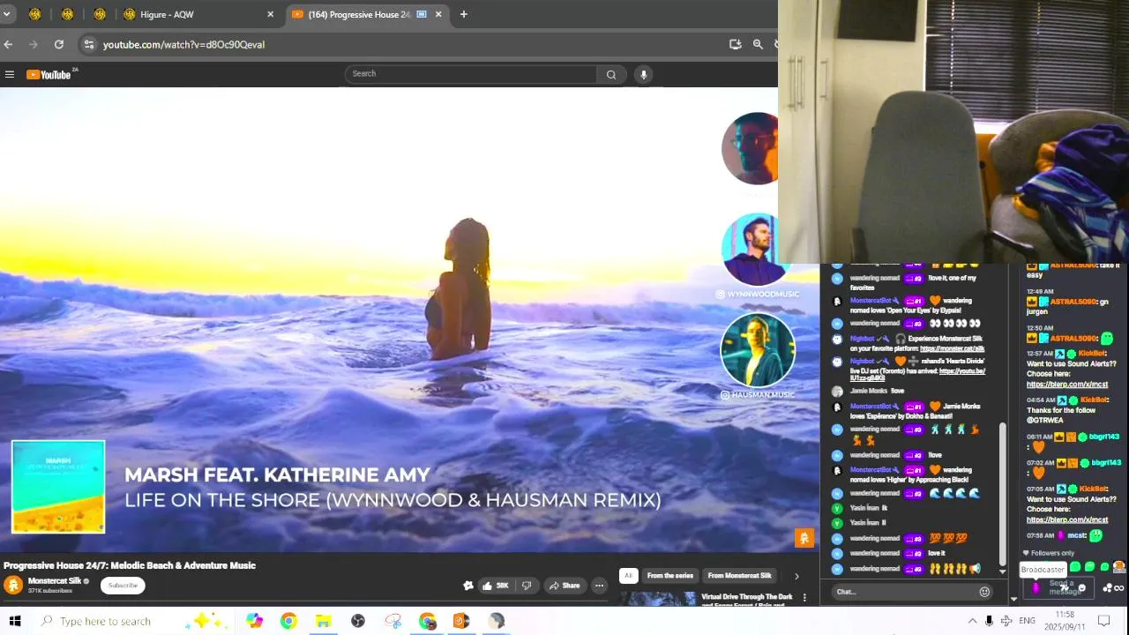Open a new browser tab
1129x635 pixels.
(463, 14)
